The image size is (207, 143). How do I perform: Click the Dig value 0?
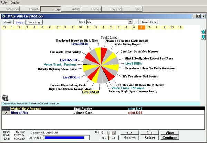click(x=102, y=132)
